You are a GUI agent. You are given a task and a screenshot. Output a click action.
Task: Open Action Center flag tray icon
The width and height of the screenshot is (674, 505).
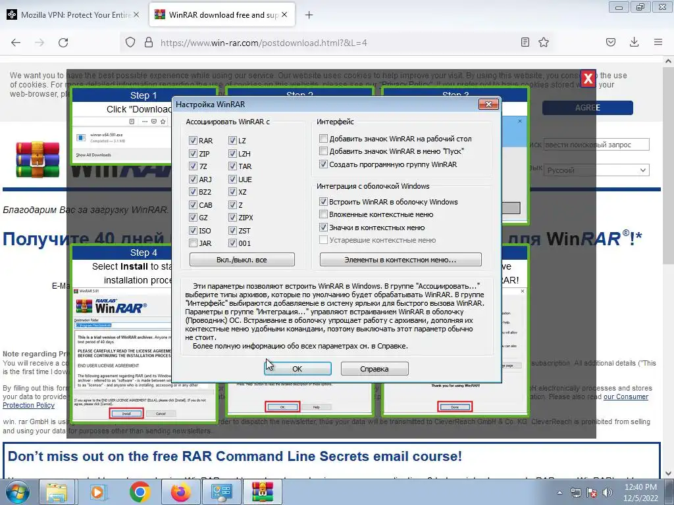(592, 493)
